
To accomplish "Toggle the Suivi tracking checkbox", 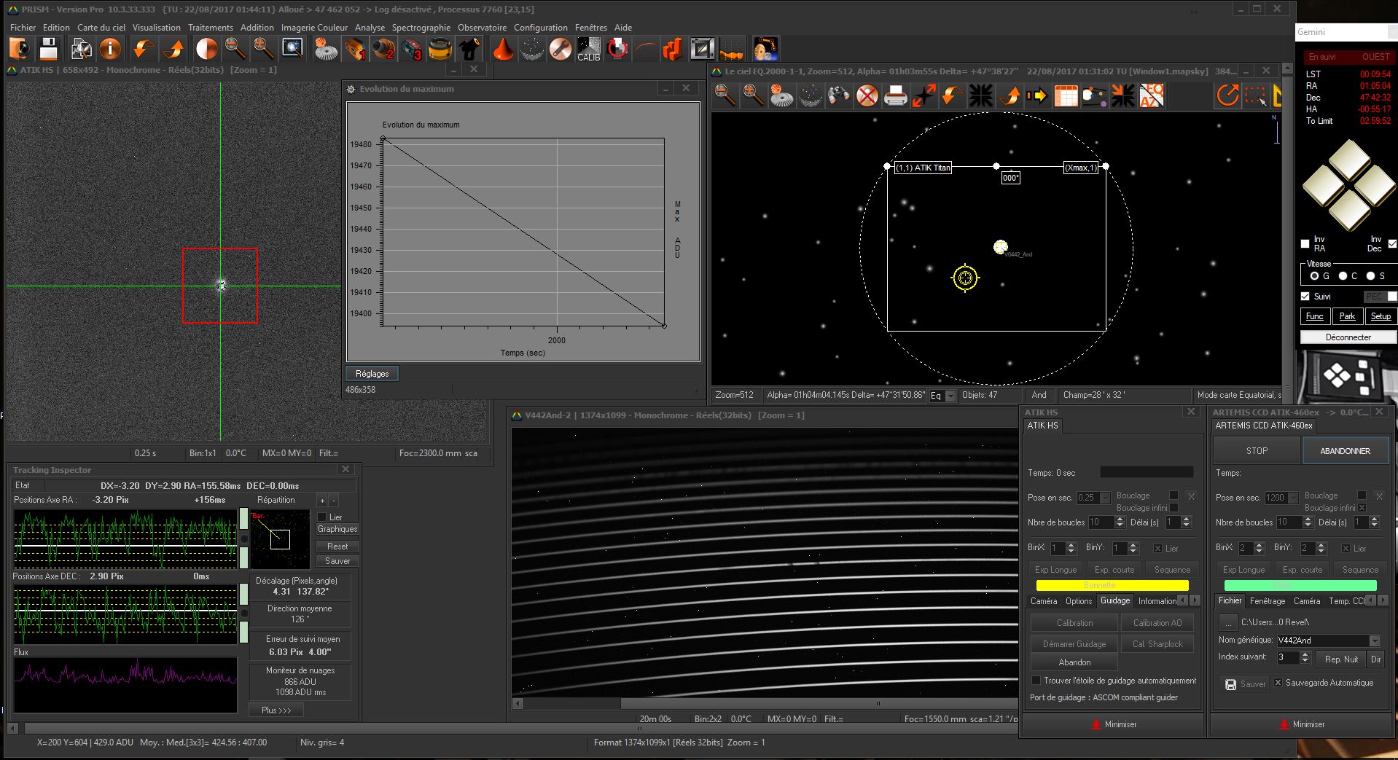I will click(1305, 297).
